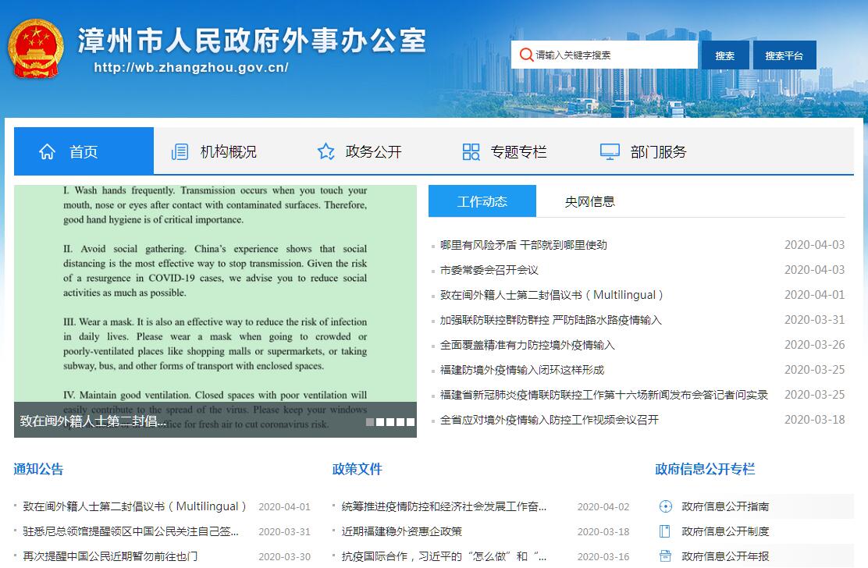Focus the keyword search input field
The width and height of the screenshot is (868, 568).
click(613, 55)
